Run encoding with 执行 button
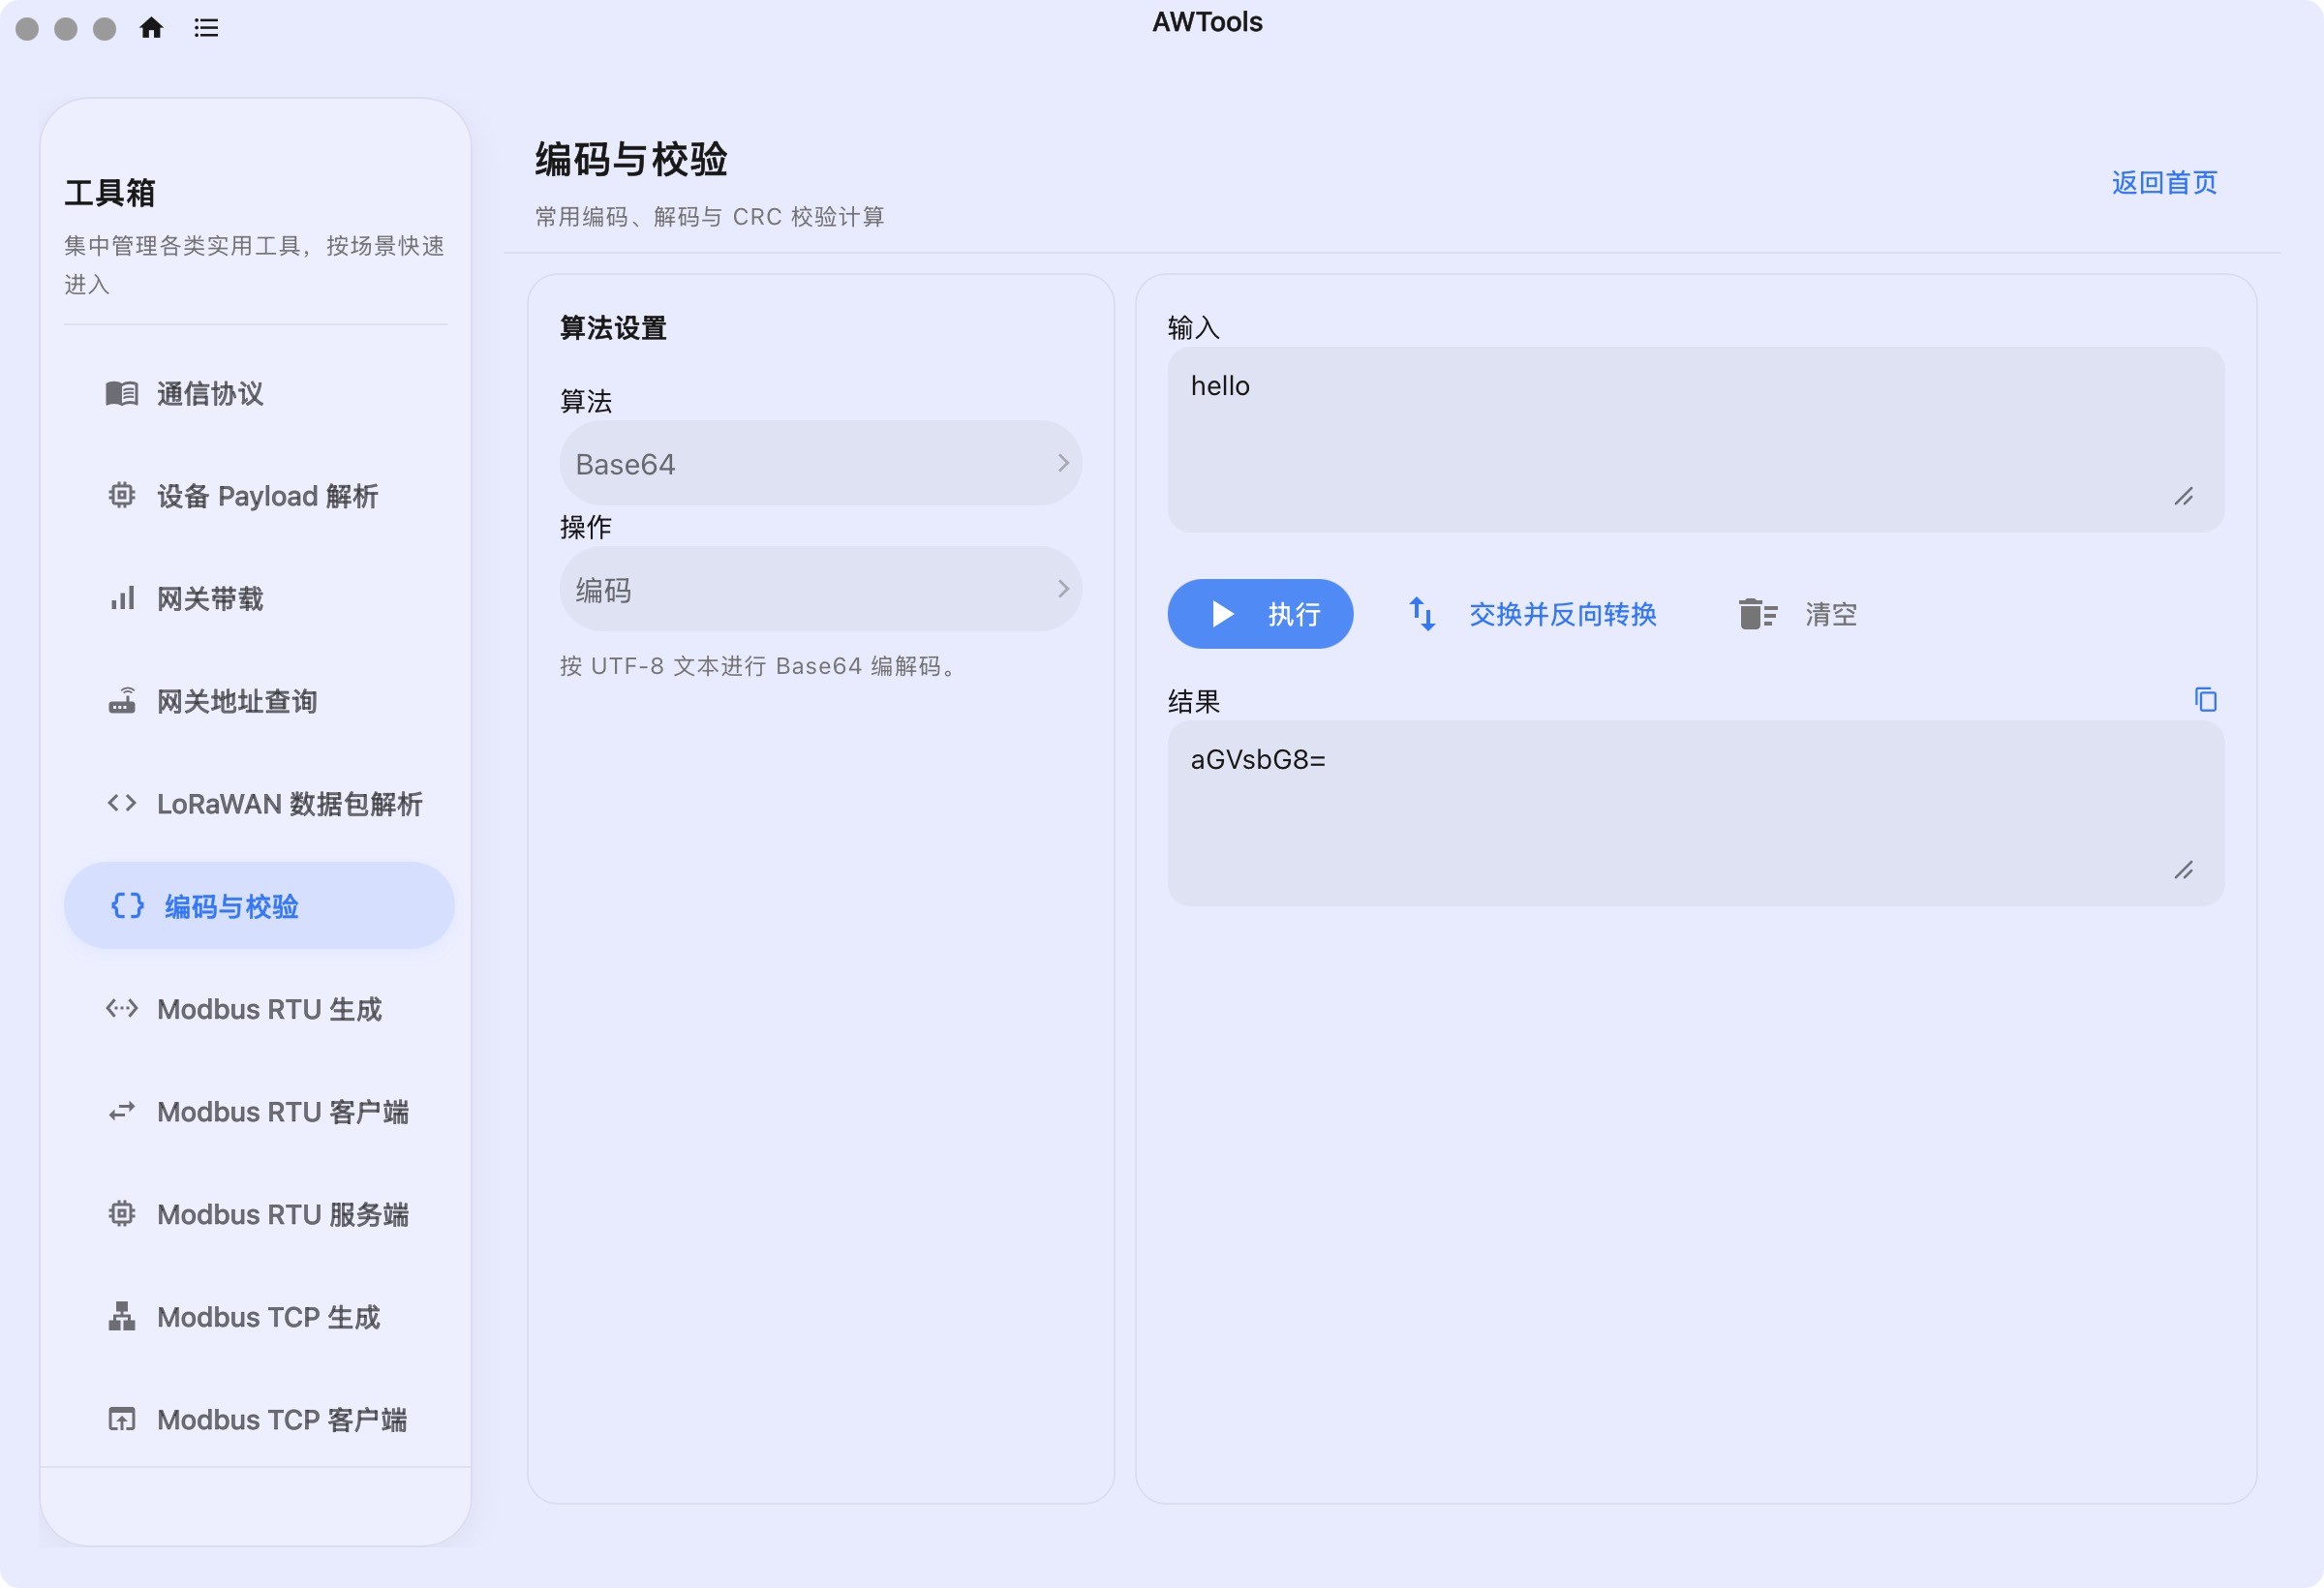 1259,613
